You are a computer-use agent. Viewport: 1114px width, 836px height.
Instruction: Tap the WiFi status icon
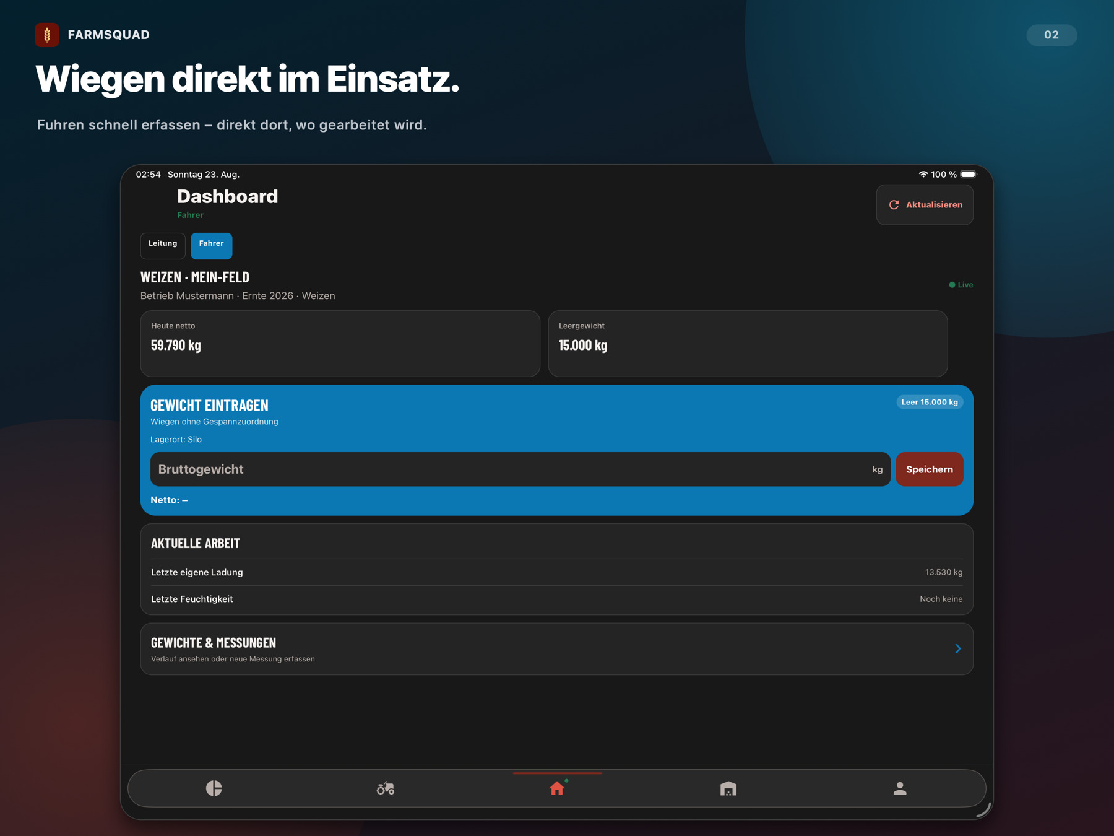click(x=923, y=175)
